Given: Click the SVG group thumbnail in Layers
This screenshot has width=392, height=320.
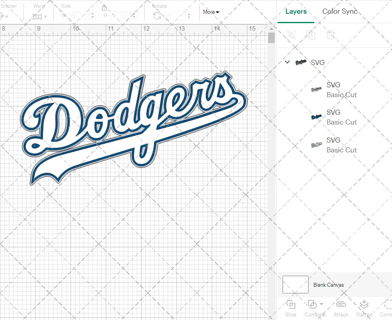Looking at the screenshot, I should 301,62.
